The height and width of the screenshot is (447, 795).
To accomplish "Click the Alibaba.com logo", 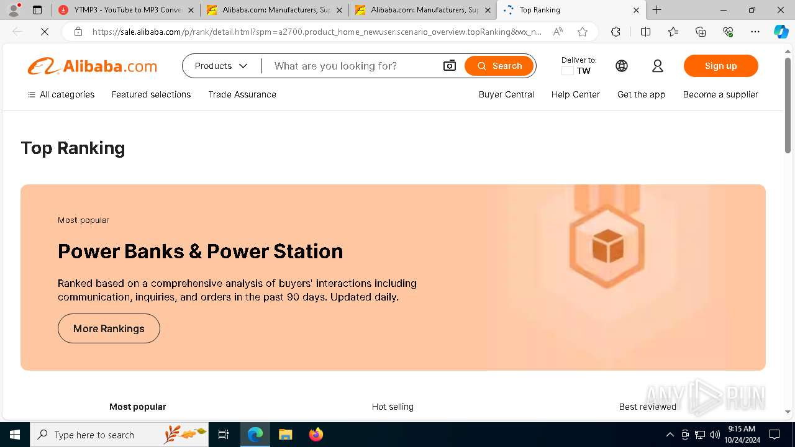I will pyautogui.click(x=92, y=66).
